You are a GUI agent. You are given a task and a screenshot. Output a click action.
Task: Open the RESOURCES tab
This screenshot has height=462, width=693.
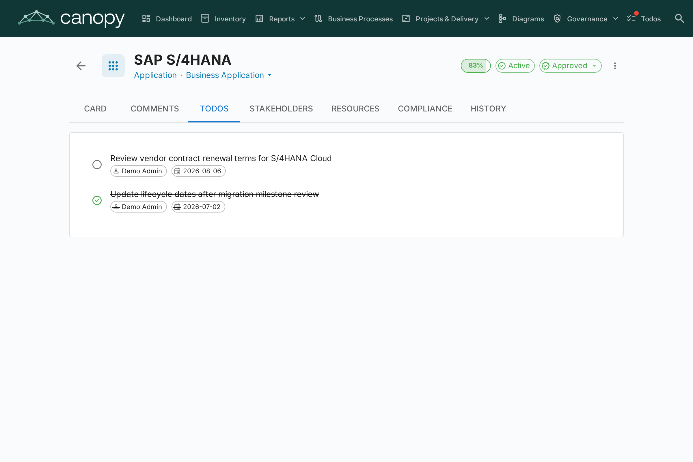tap(355, 109)
